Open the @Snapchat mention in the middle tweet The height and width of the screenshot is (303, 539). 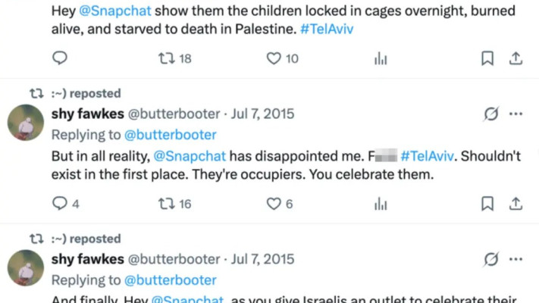190,157
